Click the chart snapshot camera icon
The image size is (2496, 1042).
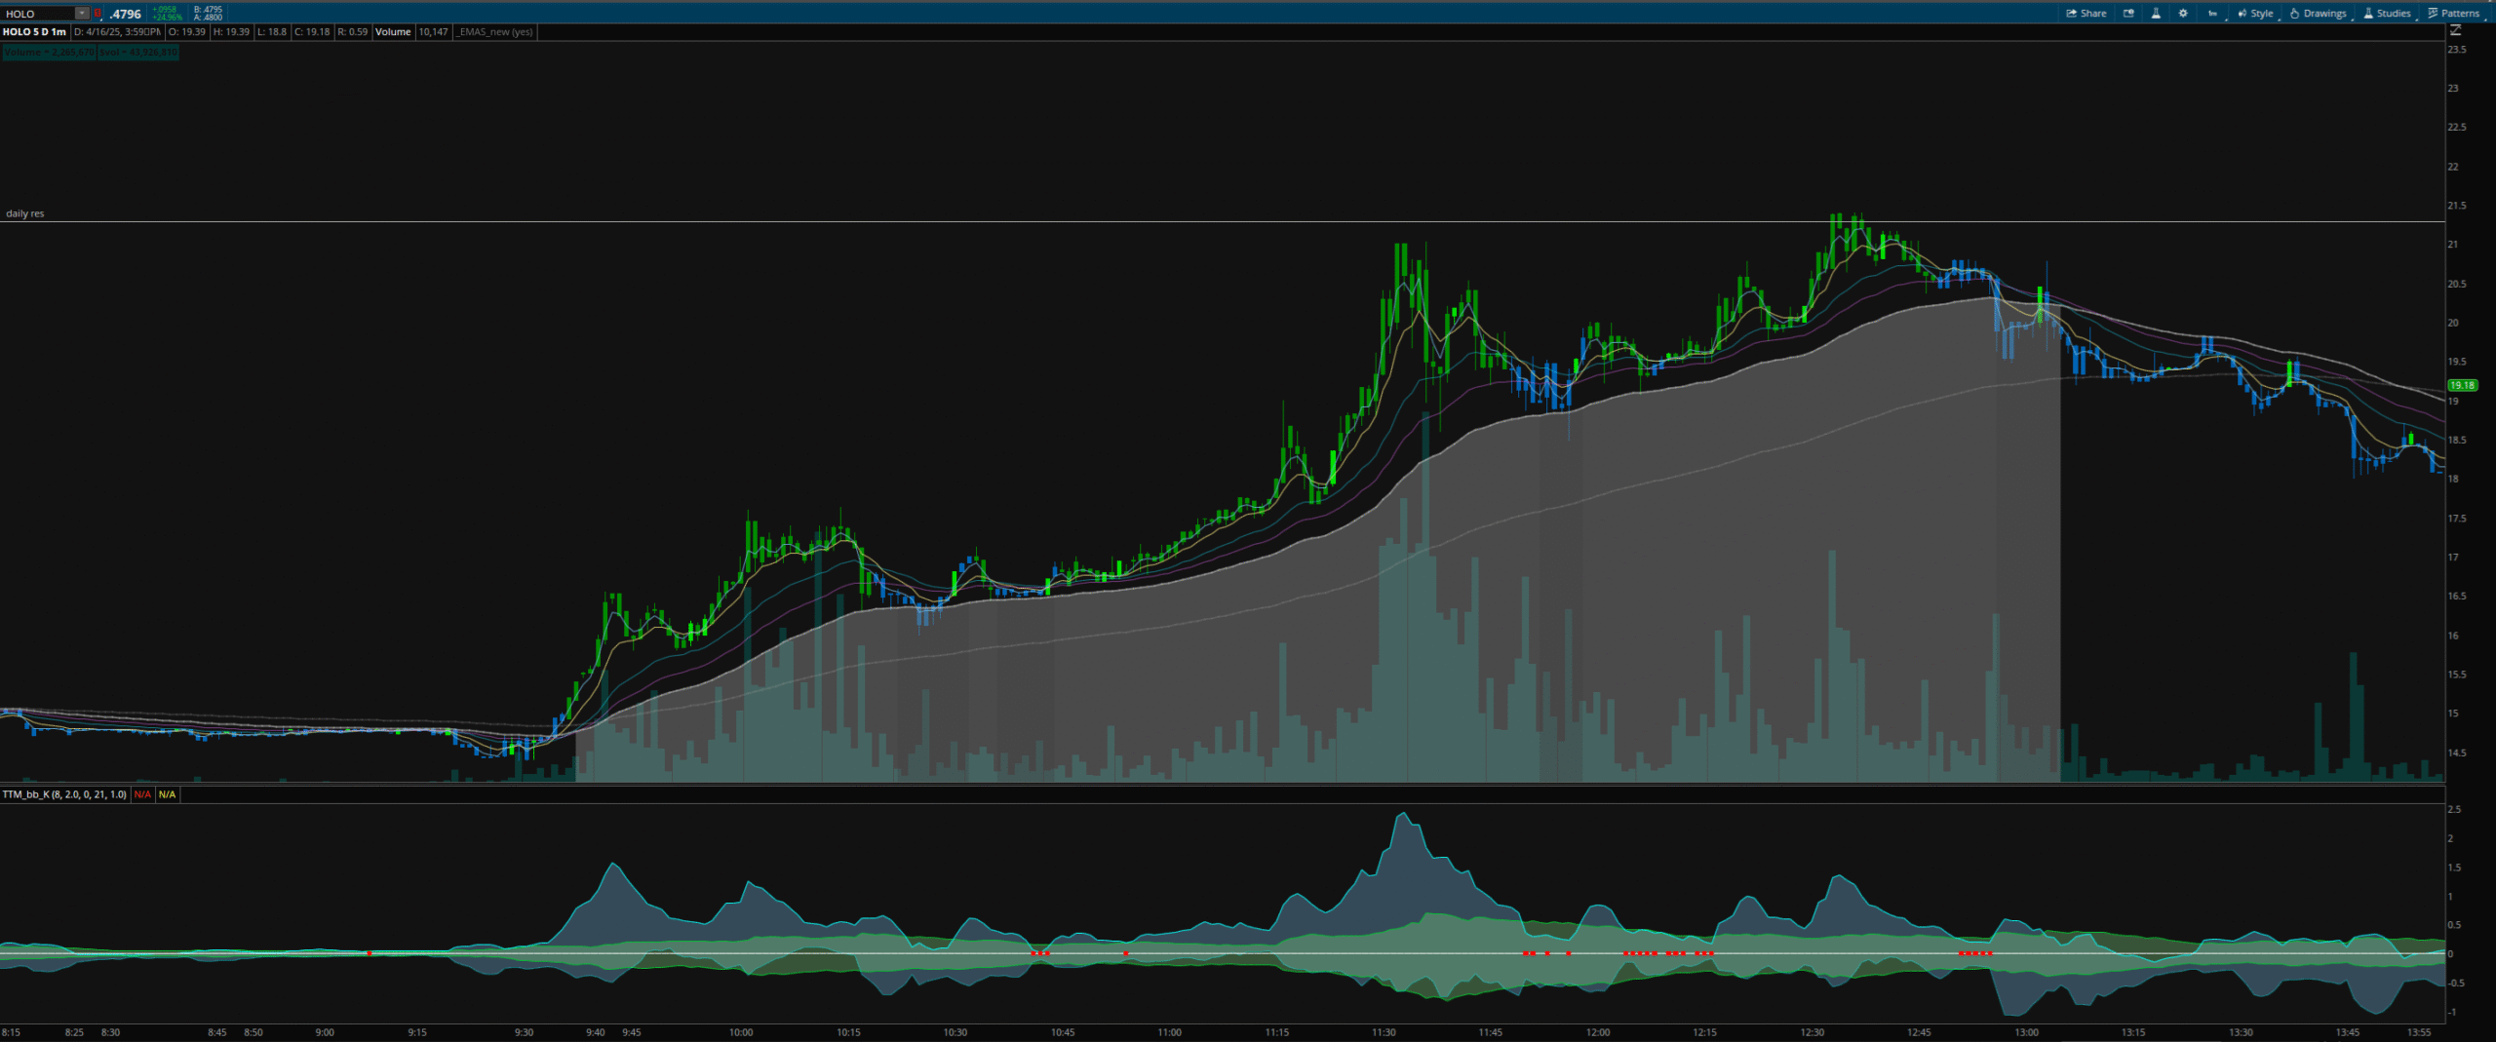2128,14
